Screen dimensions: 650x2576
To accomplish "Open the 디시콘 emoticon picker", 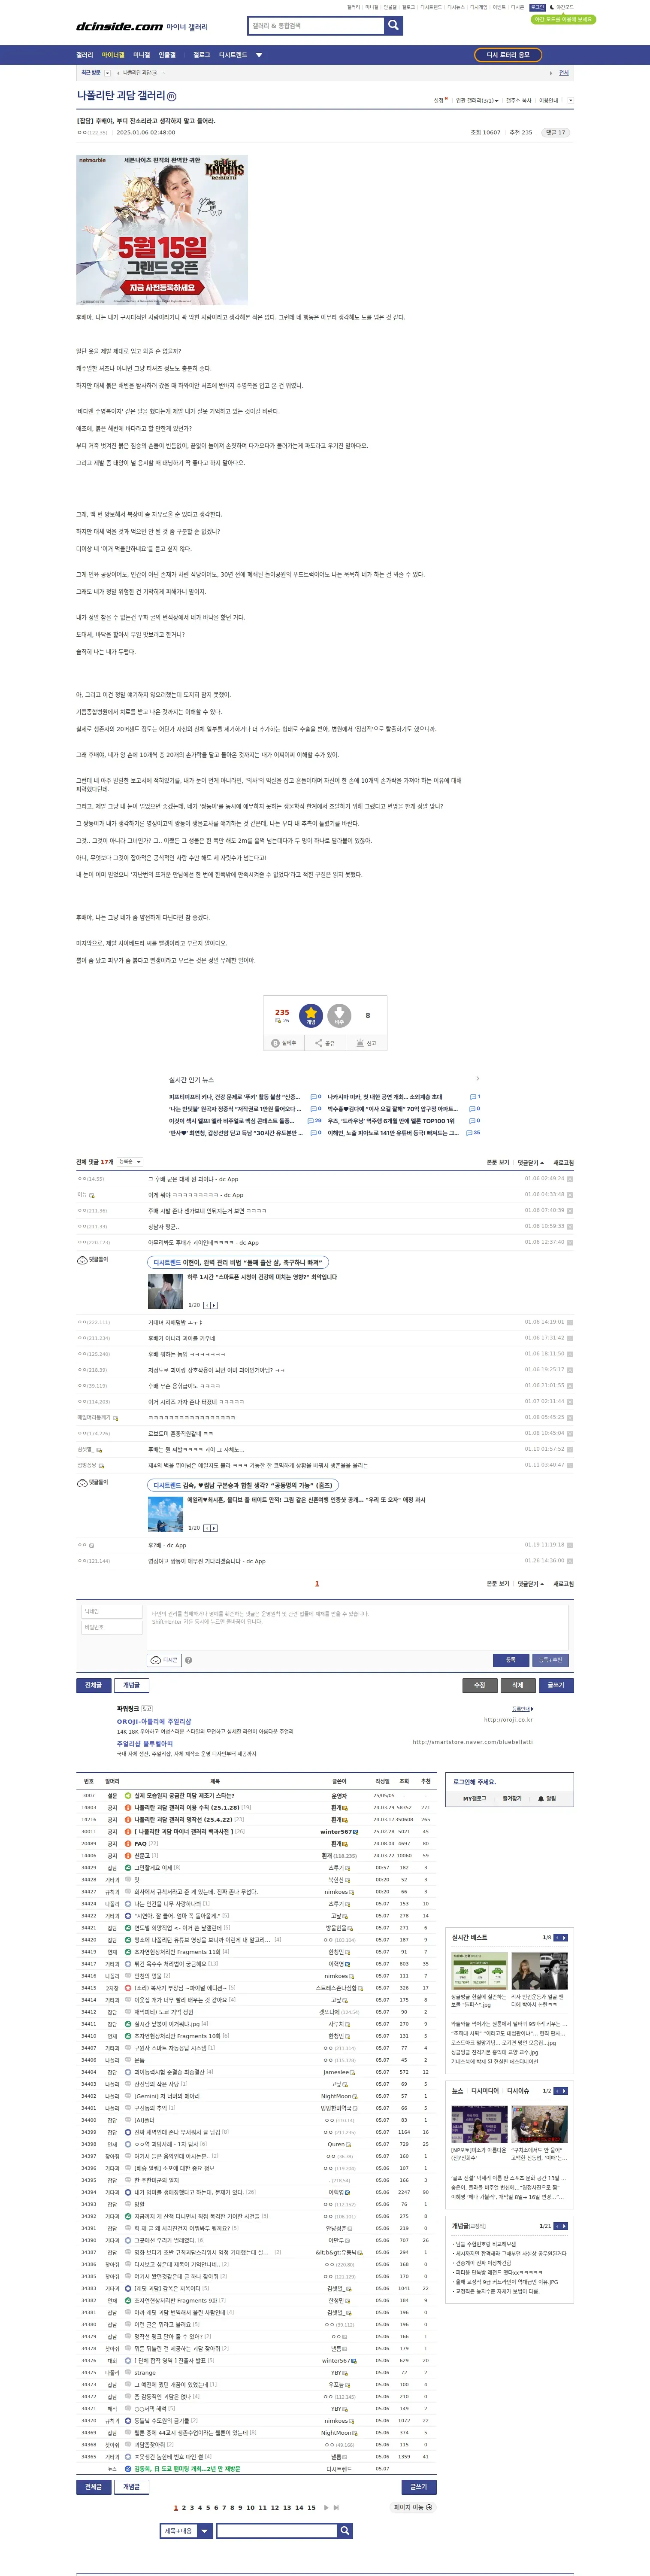I will point(164,1660).
